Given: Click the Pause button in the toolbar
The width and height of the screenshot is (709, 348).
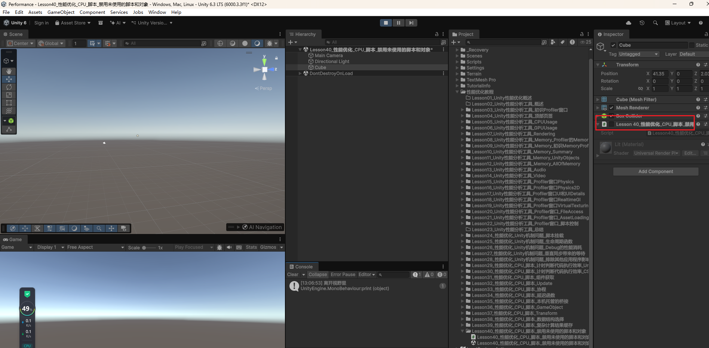Looking at the screenshot, I should pos(398,23).
